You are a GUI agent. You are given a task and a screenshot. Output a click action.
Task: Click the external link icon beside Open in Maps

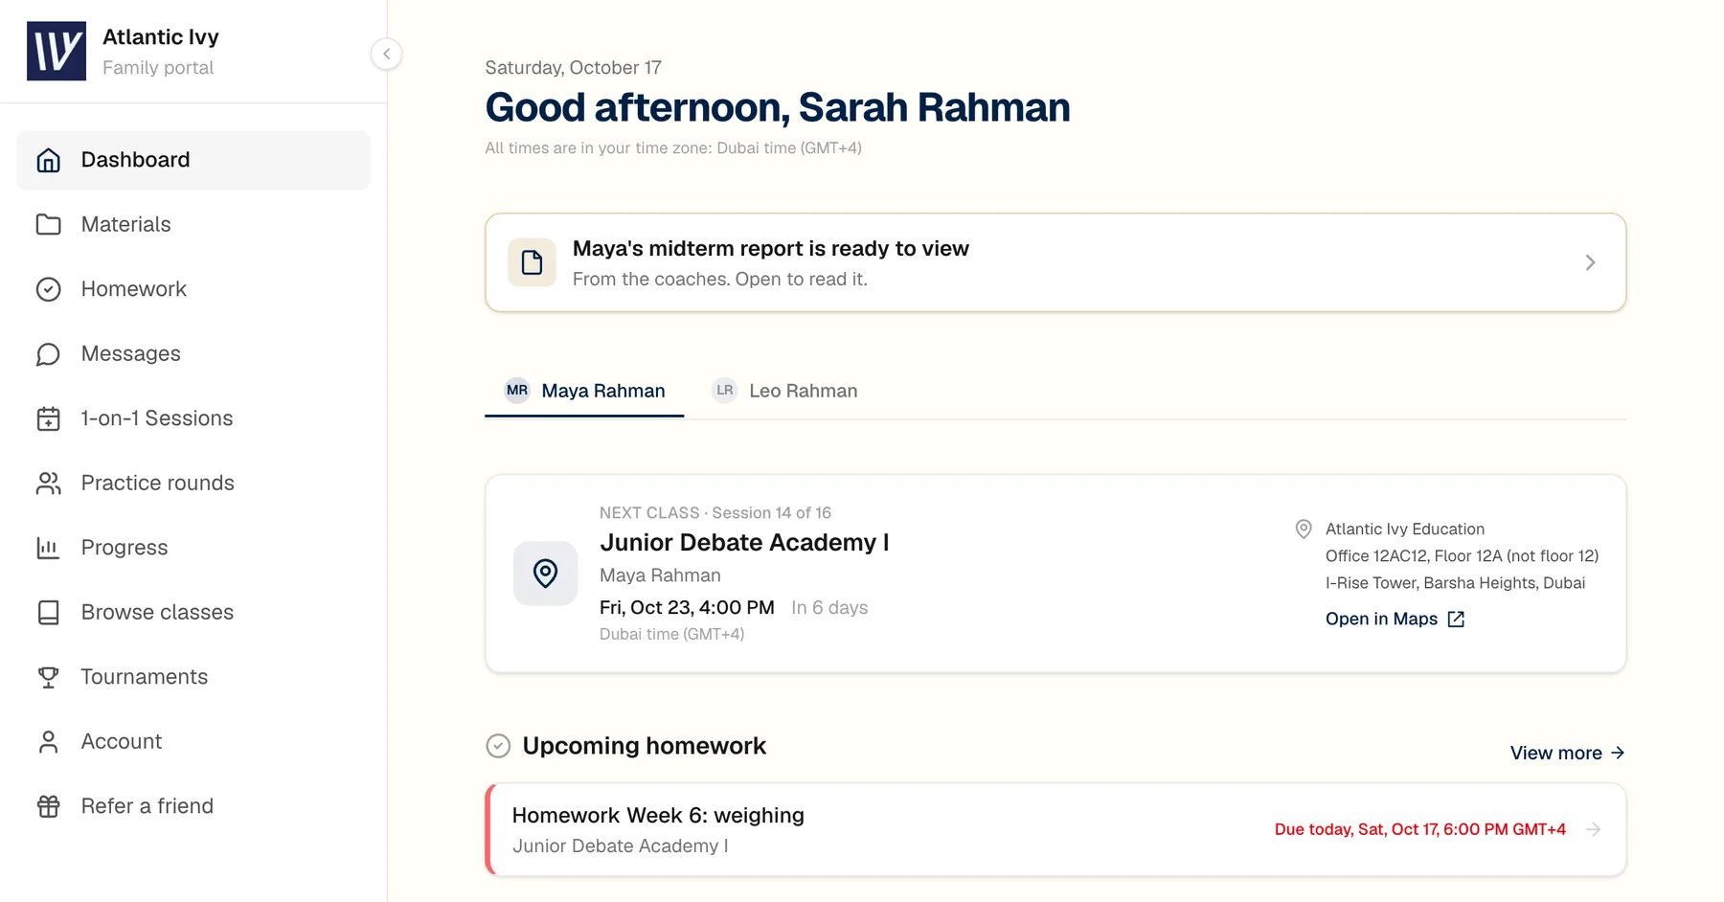tap(1456, 620)
